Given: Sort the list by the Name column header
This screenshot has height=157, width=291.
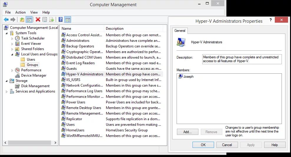Looking at the screenshot, I should (x=82, y=29).
